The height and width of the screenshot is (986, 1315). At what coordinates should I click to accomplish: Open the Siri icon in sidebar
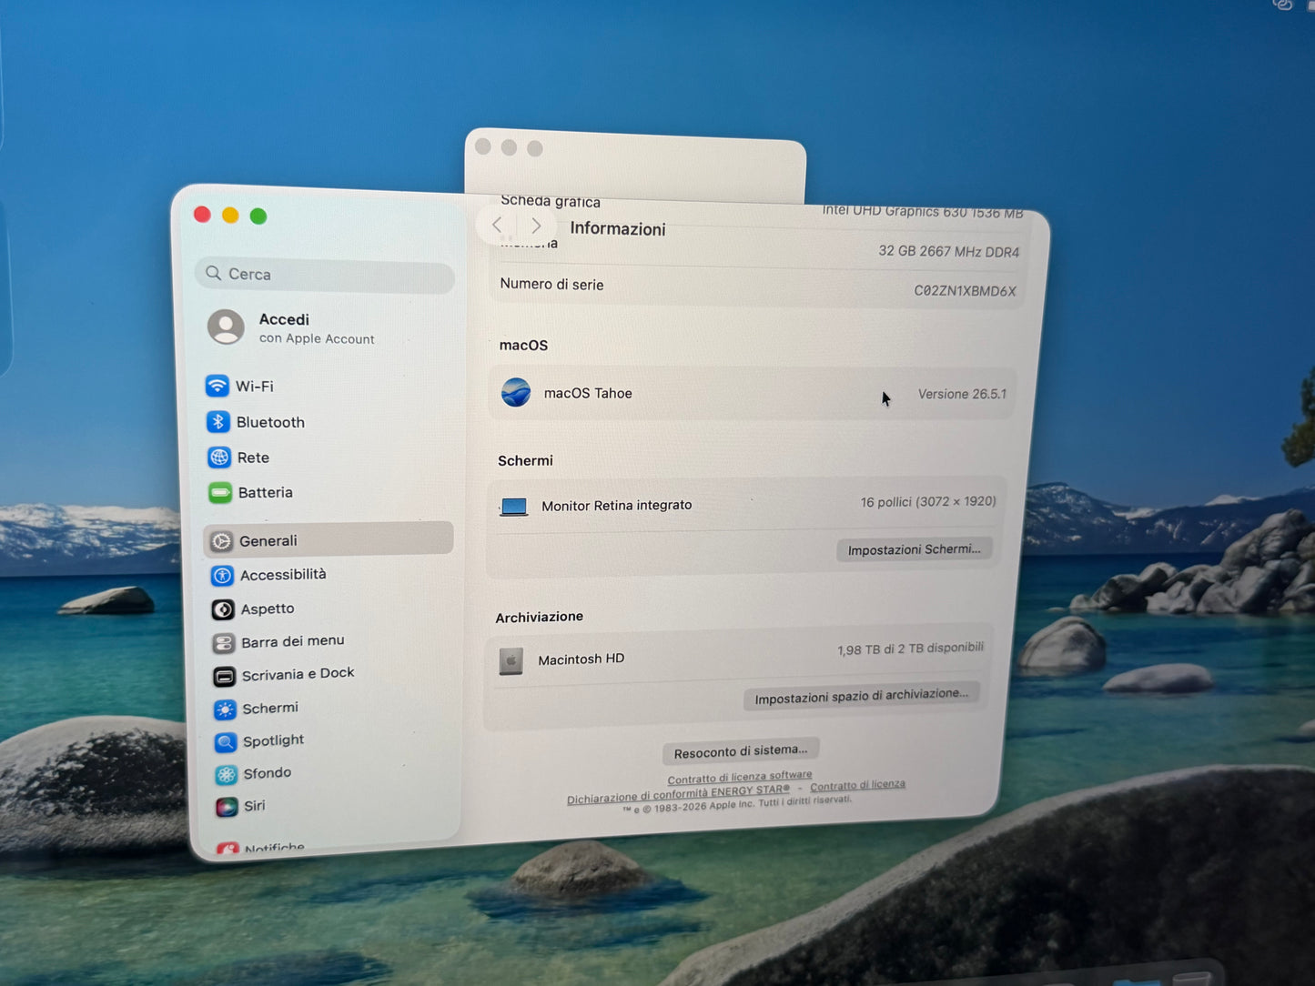tap(226, 807)
